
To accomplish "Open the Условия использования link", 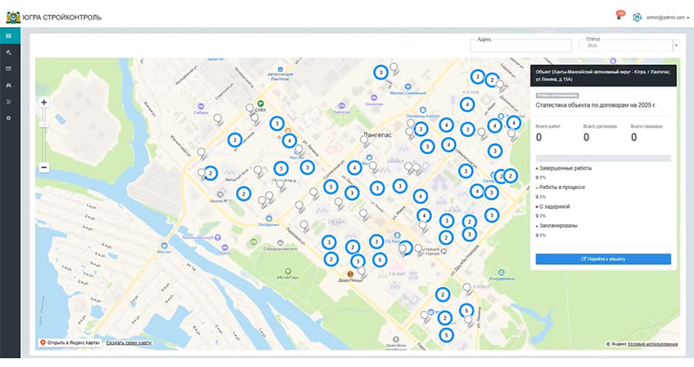I will coord(652,344).
